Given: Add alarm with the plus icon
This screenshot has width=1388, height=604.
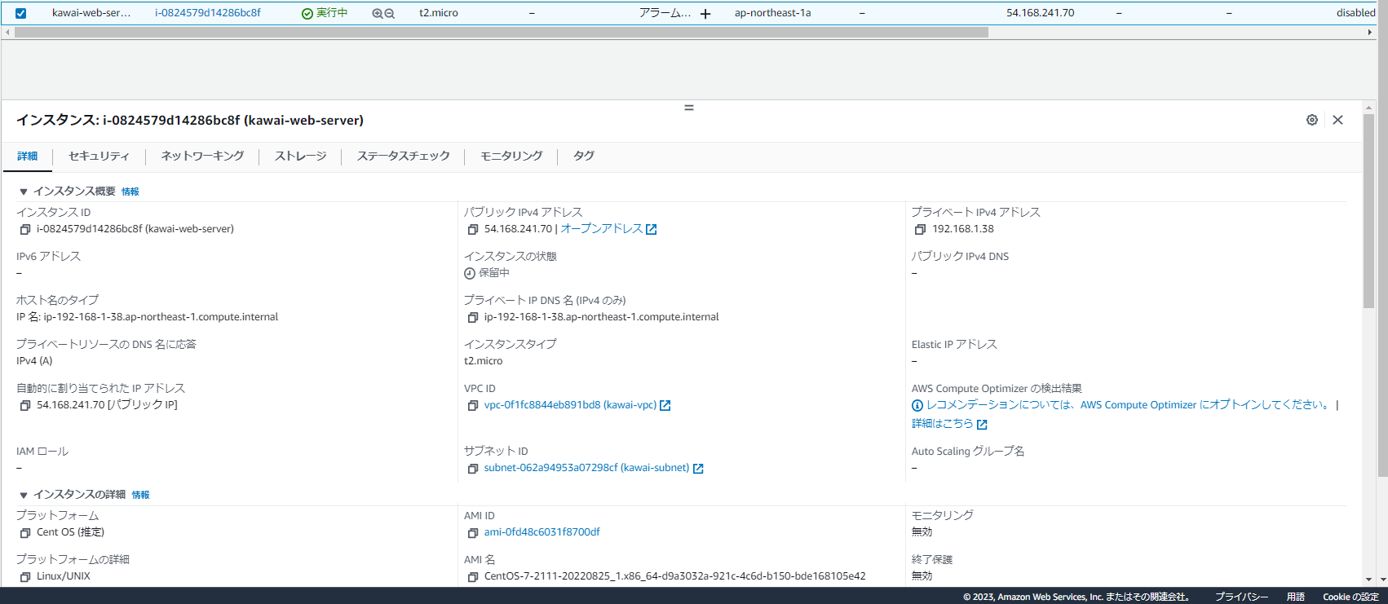Looking at the screenshot, I should pos(705,14).
